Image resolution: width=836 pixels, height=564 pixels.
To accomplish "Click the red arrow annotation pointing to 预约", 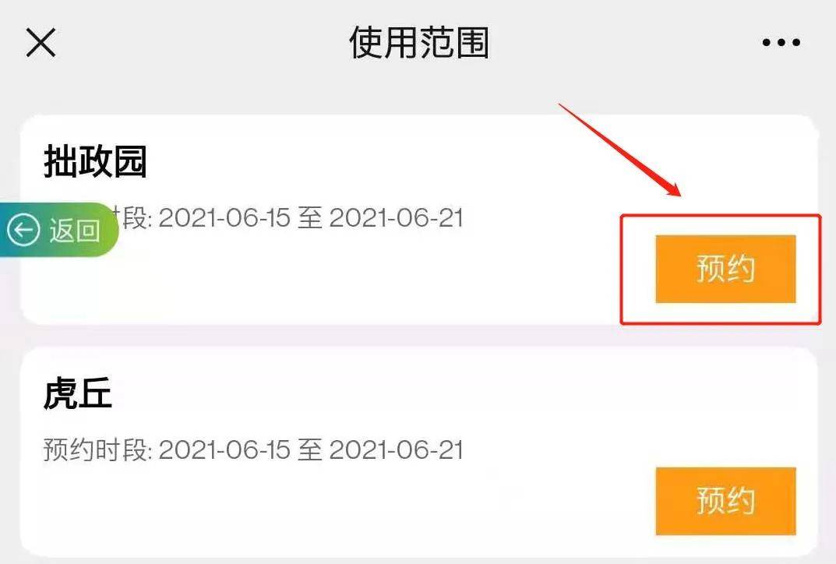I will [620, 150].
